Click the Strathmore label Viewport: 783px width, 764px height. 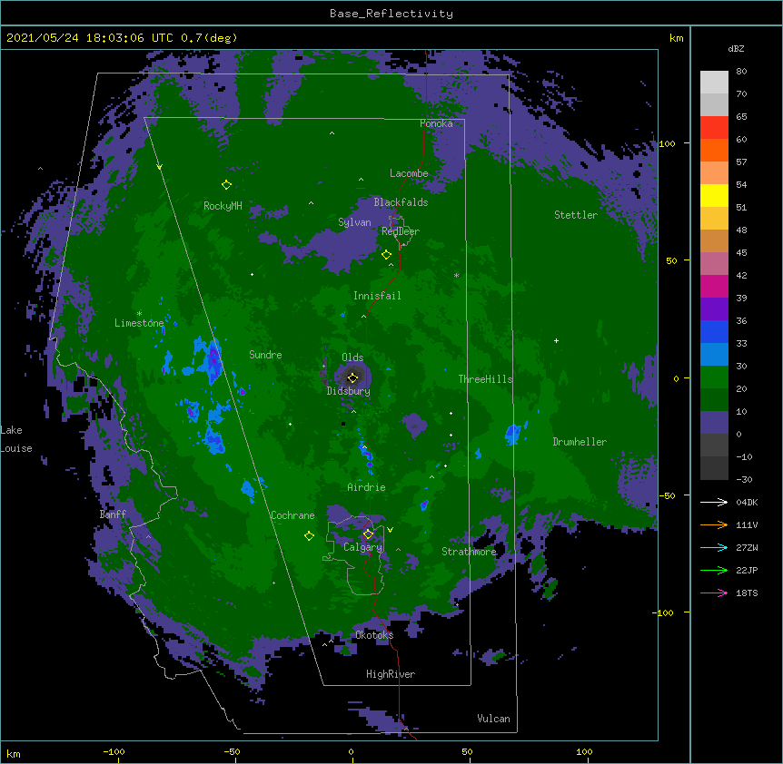[x=469, y=552]
